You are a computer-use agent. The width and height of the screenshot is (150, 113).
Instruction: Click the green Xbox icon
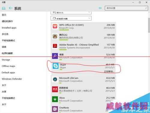coord(55,99)
